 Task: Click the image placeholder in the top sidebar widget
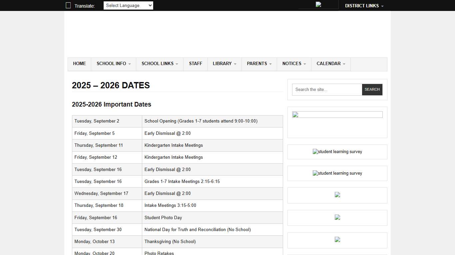tap(295, 115)
